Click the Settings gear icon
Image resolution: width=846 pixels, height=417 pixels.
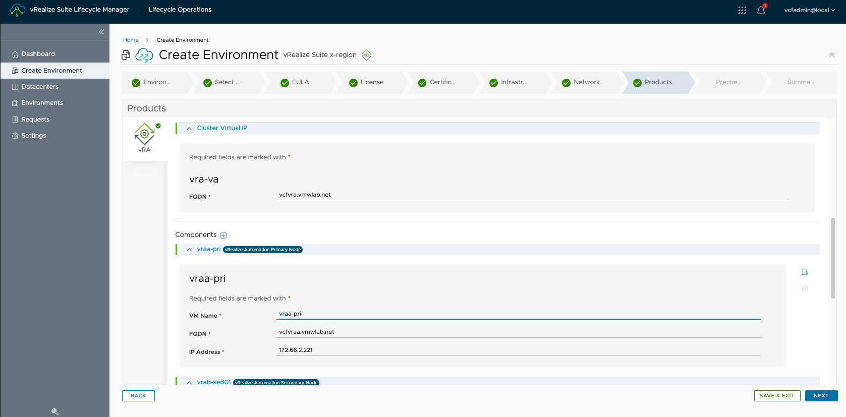tap(15, 136)
